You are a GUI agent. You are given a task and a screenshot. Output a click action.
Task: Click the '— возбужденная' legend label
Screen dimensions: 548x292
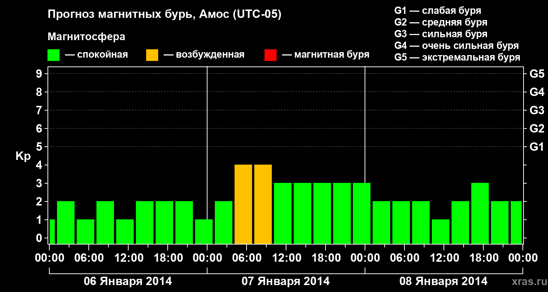point(204,55)
